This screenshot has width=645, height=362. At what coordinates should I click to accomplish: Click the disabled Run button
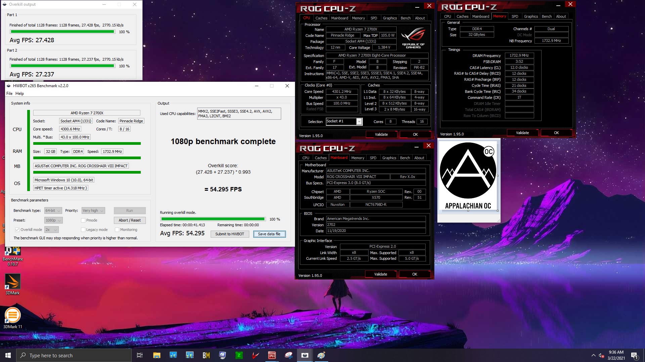(130, 211)
